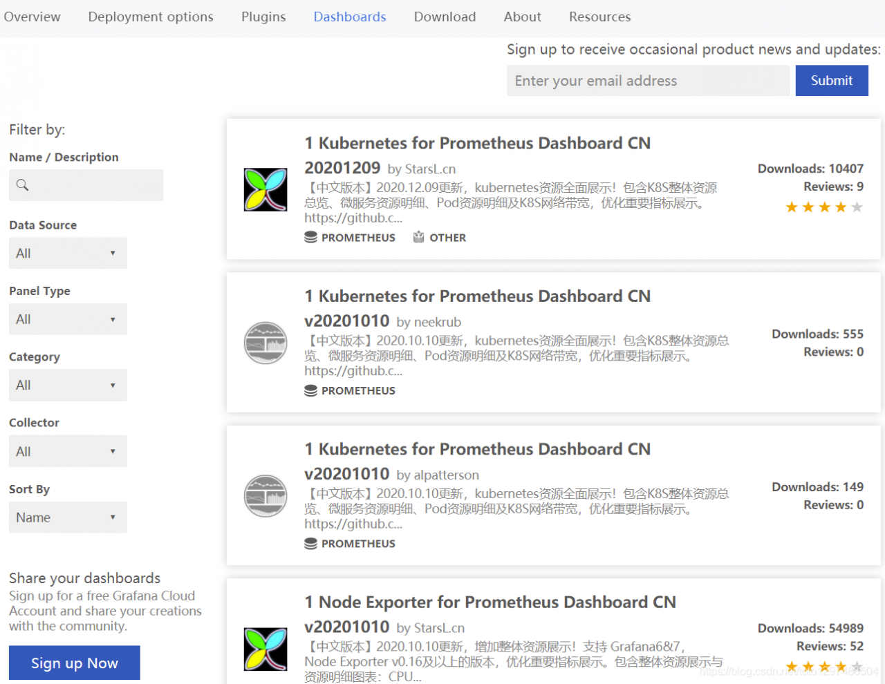Image resolution: width=885 pixels, height=684 pixels.
Task: Click Prometheus database icon in StarsL.cn Kubernetes card
Action: (x=311, y=237)
